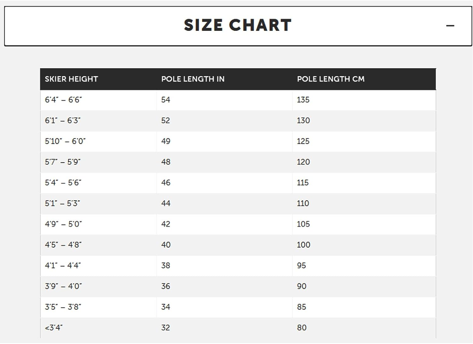Select the <3'4" skier height cell
Viewport: 473px width, 344px height.
54,328
